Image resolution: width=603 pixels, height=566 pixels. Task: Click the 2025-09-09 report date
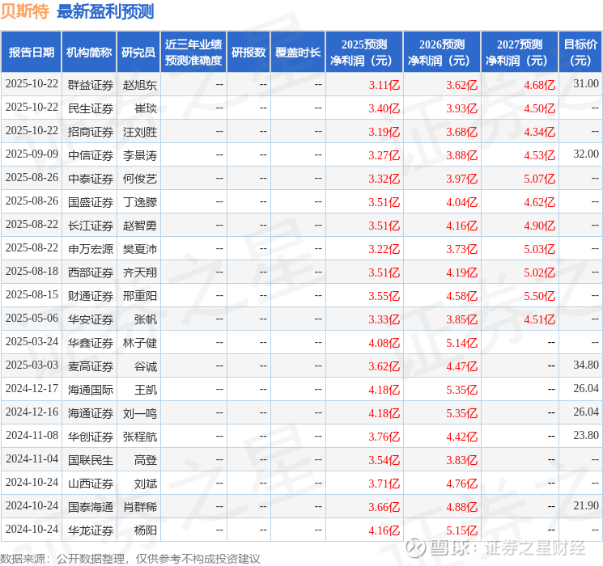32,154
